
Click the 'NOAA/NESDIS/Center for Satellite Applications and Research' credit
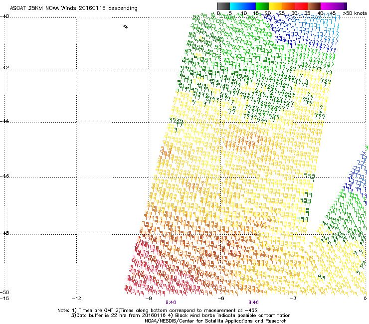pyautogui.click(x=215, y=321)
